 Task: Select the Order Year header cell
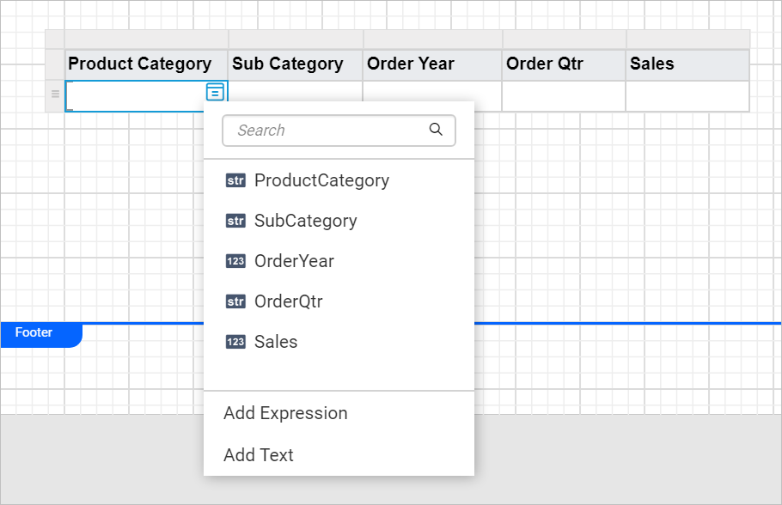click(432, 64)
